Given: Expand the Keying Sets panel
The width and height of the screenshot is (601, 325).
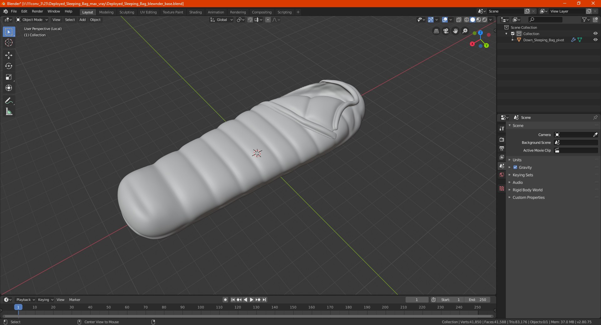Looking at the screenshot, I should pyautogui.click(x=523, y=175).
